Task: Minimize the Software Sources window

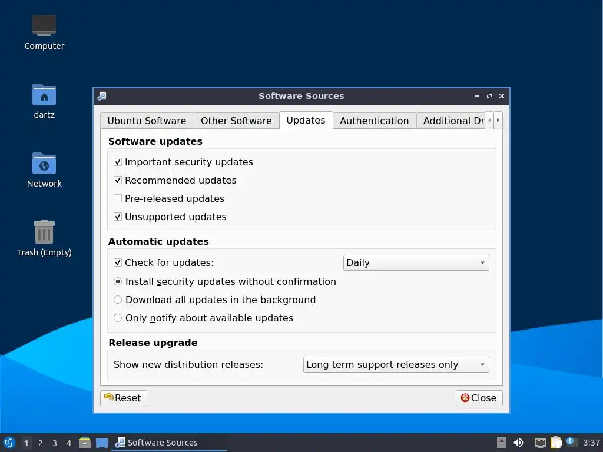Action: click(x=477, y=96)
